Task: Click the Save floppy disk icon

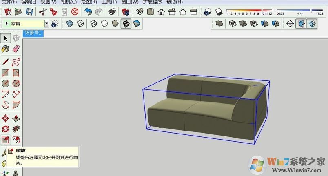Action: (29, 12)
